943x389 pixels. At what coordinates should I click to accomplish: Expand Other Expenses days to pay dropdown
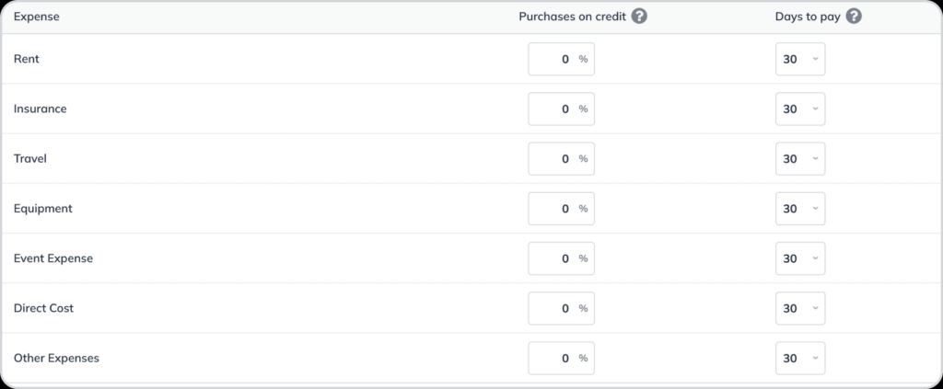coord(800,358)
